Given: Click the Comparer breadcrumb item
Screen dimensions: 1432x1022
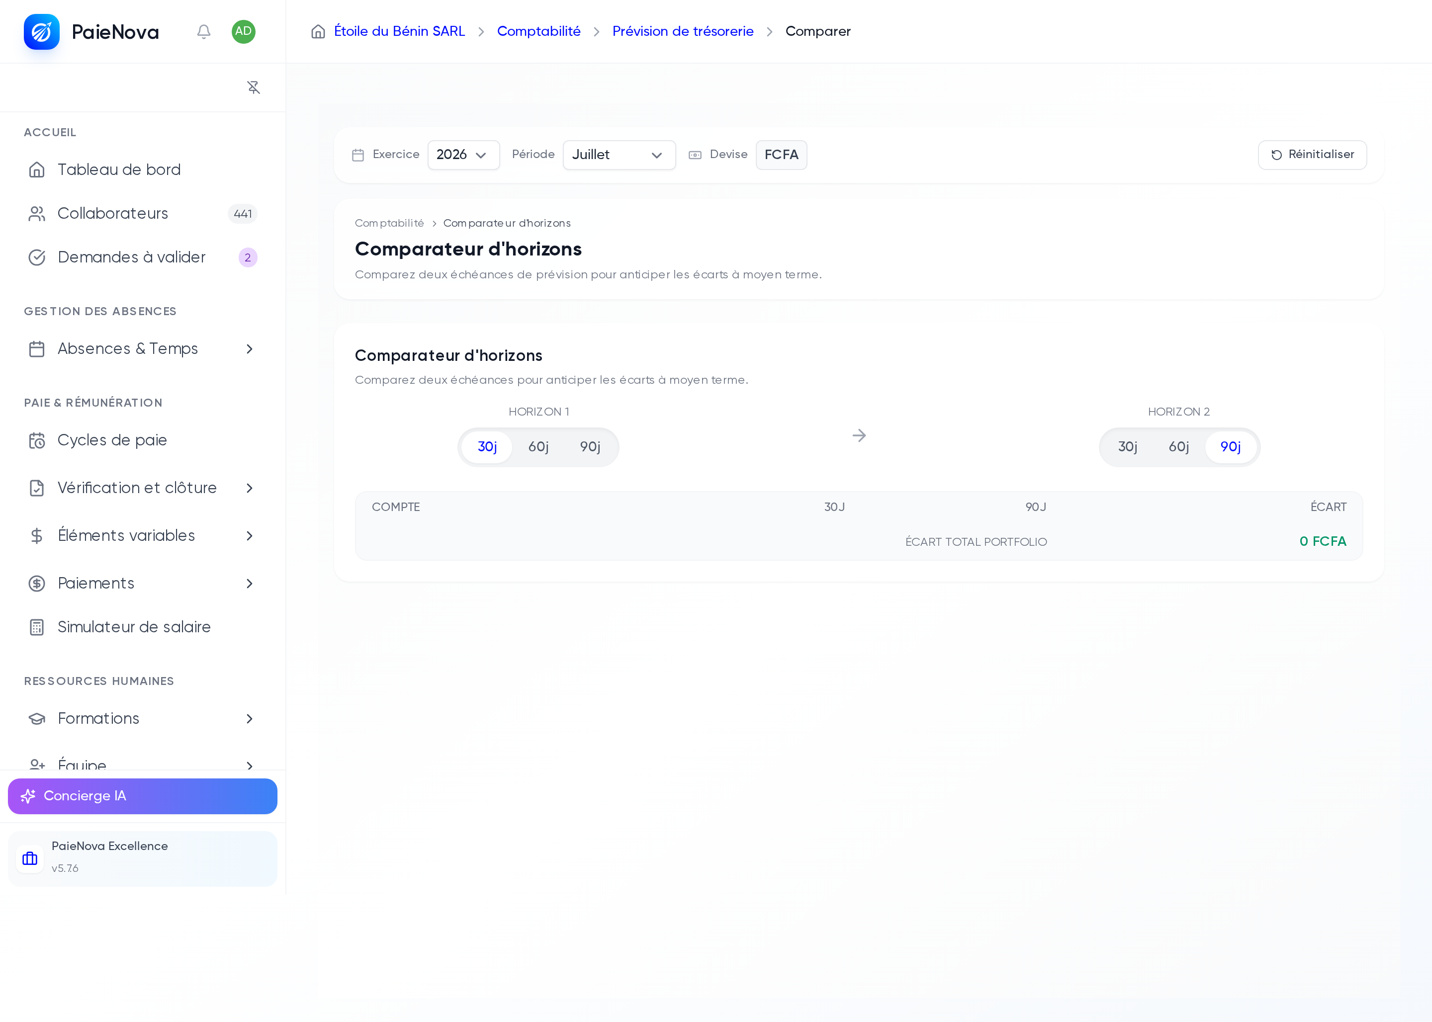Looking at the screenshot, I should tap(818, 31).
